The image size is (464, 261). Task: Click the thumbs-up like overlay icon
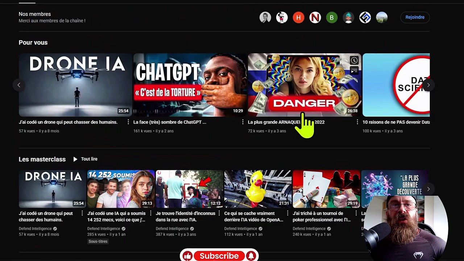[187, 256]
